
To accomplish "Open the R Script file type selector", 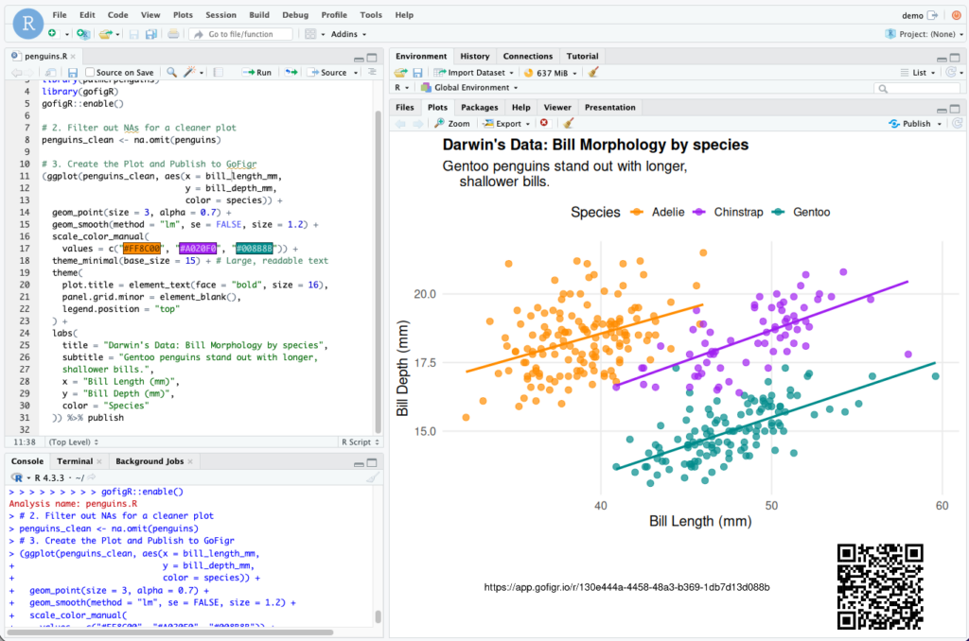I will (x=359, y=442).
